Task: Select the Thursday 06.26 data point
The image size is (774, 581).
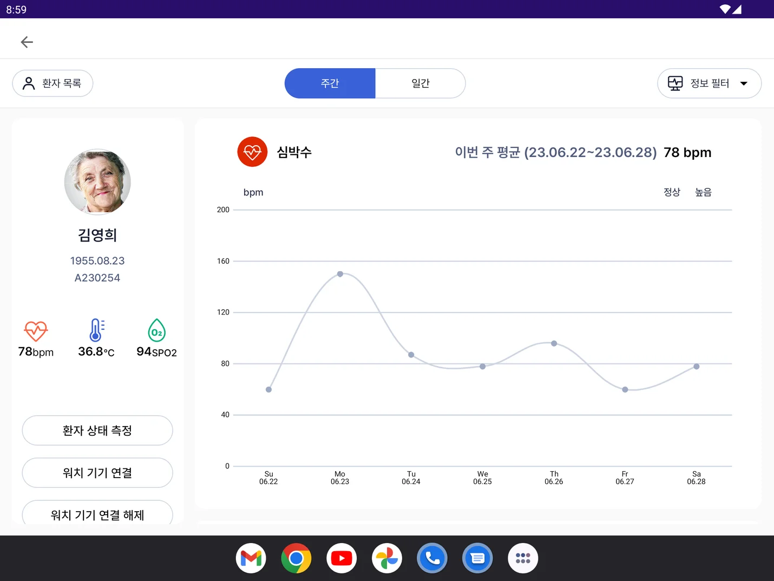Action: 554,343
